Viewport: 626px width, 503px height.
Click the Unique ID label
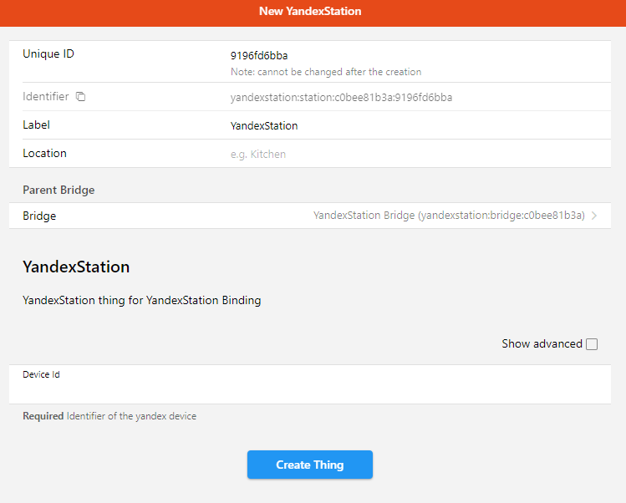[x=48, y=53]
